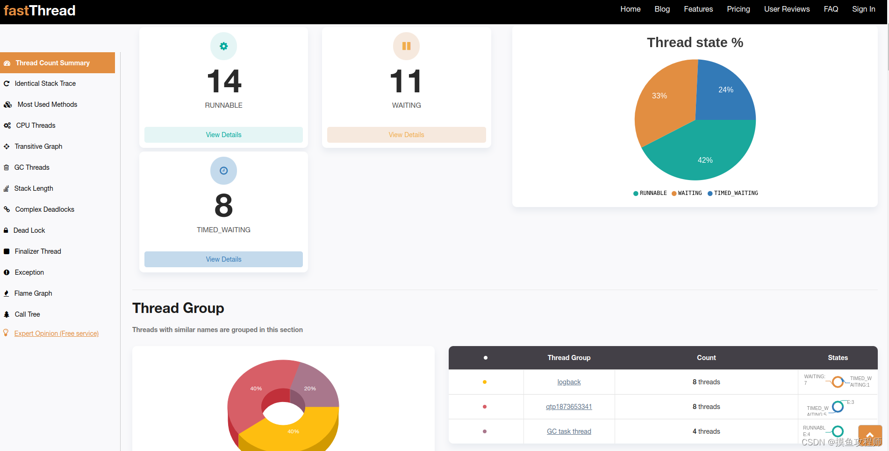Open Identical Stack Trace section
889x451 pixels.
coord(45,83)
